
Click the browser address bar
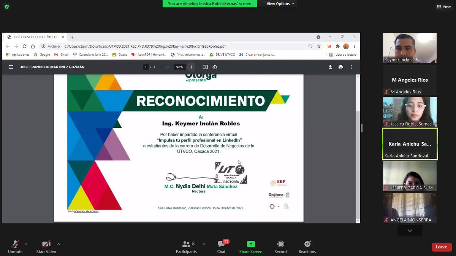(173, 46)
